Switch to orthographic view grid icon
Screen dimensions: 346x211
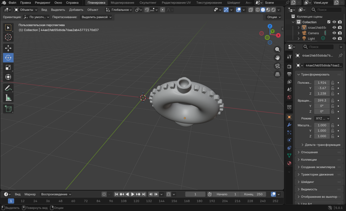[277, 74]
